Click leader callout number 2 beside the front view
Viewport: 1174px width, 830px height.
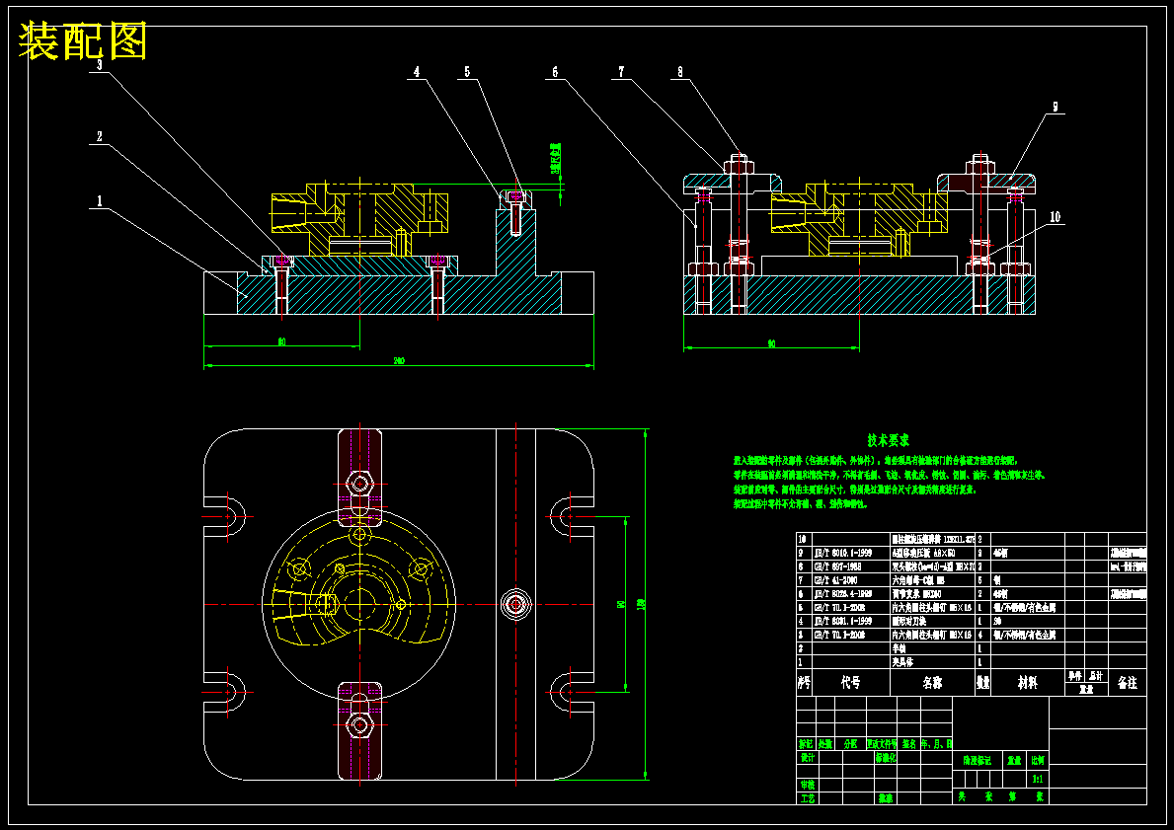pyautogui.click(x=99, y=137)
